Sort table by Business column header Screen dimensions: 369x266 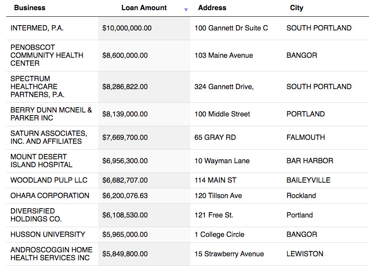tap(30, 8)
